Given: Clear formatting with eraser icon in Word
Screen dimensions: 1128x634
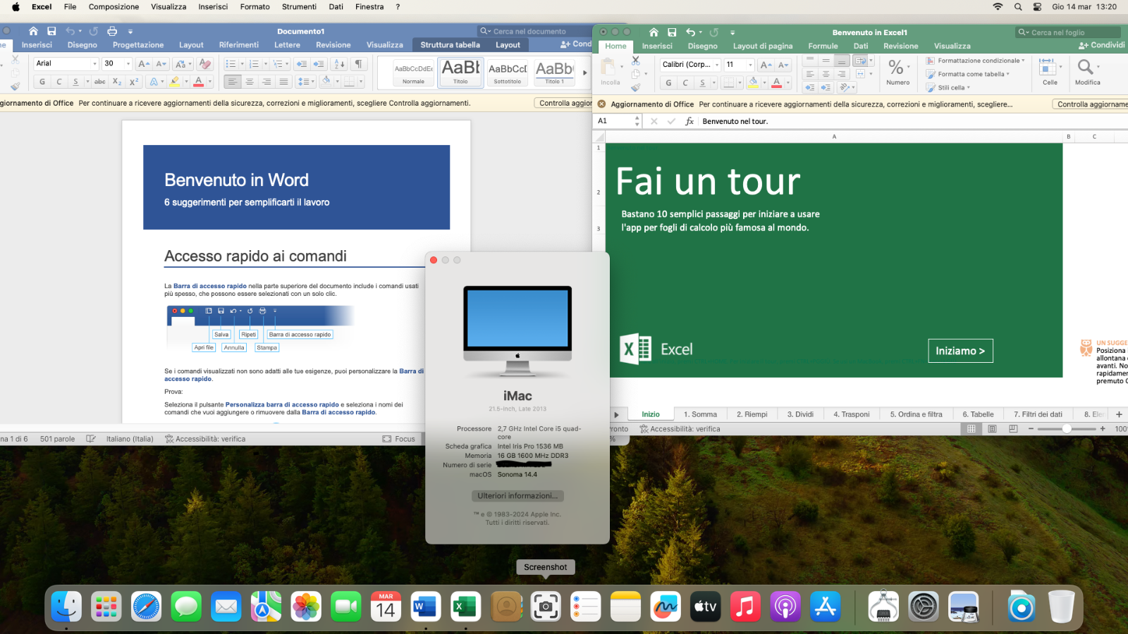Looking at the screenshot, I should coord(205,63).
